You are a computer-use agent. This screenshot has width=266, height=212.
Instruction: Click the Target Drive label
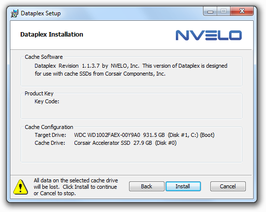(50, 135)
